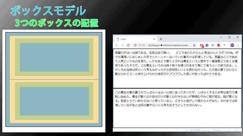Click the browser forward arrow
Viewport: 243px width, 136px height.
pos(123,45)
